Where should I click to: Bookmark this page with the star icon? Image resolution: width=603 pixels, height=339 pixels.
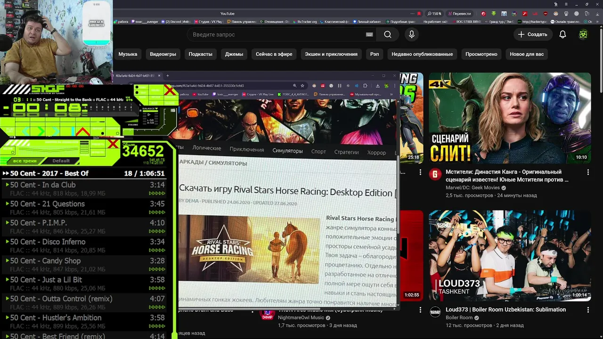pos(302,86)
